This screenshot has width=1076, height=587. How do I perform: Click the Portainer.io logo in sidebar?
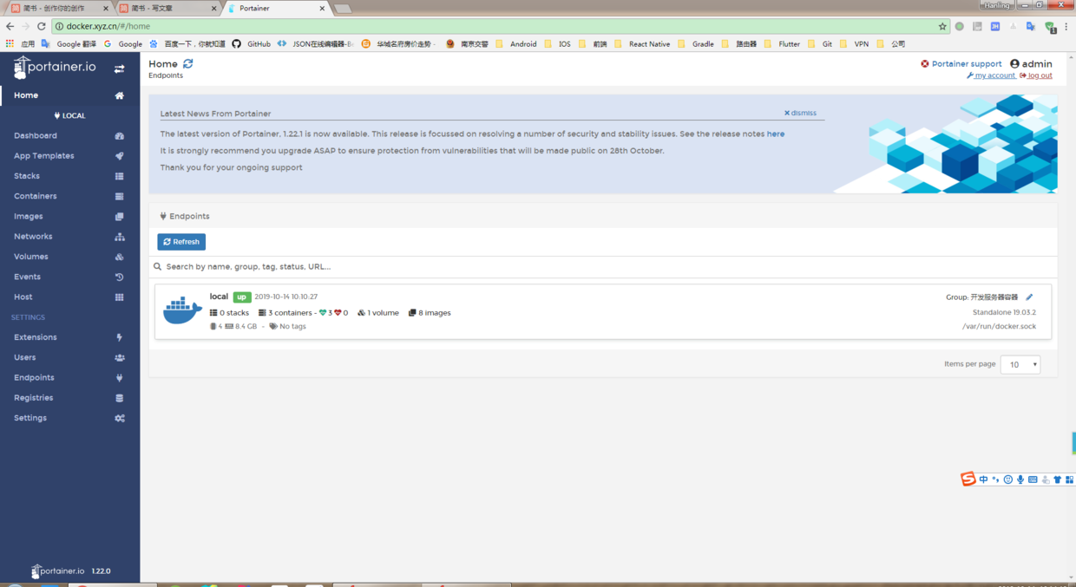pyautogui.click(x=56, y=67)
